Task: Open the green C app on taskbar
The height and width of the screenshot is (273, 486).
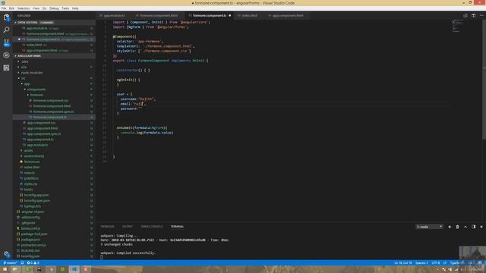Action: [x=27, y=269]
